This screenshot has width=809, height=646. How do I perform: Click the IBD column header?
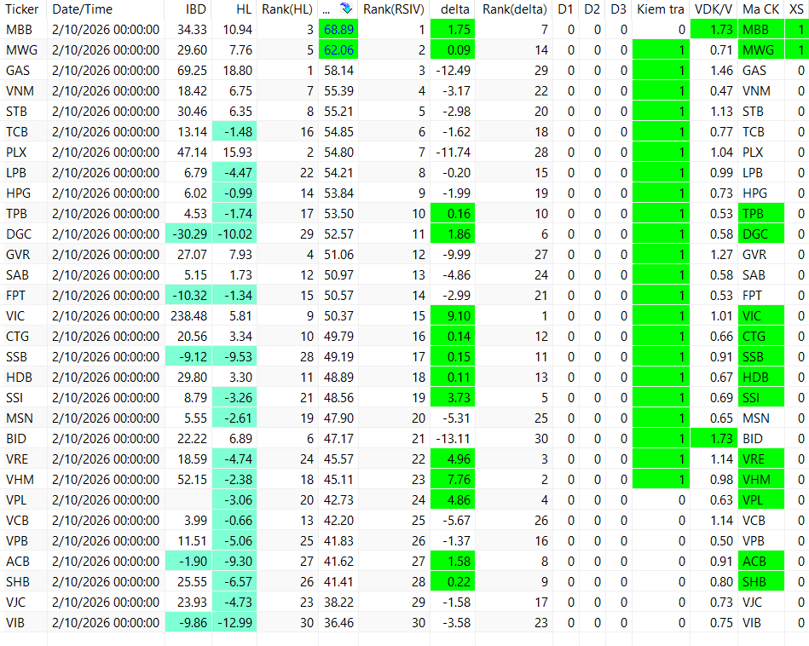196,9
